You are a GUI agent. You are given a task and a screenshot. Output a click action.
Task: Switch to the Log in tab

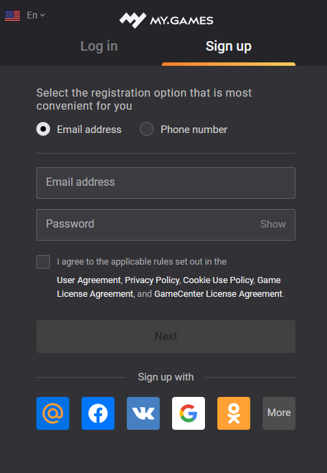(99, 47)
